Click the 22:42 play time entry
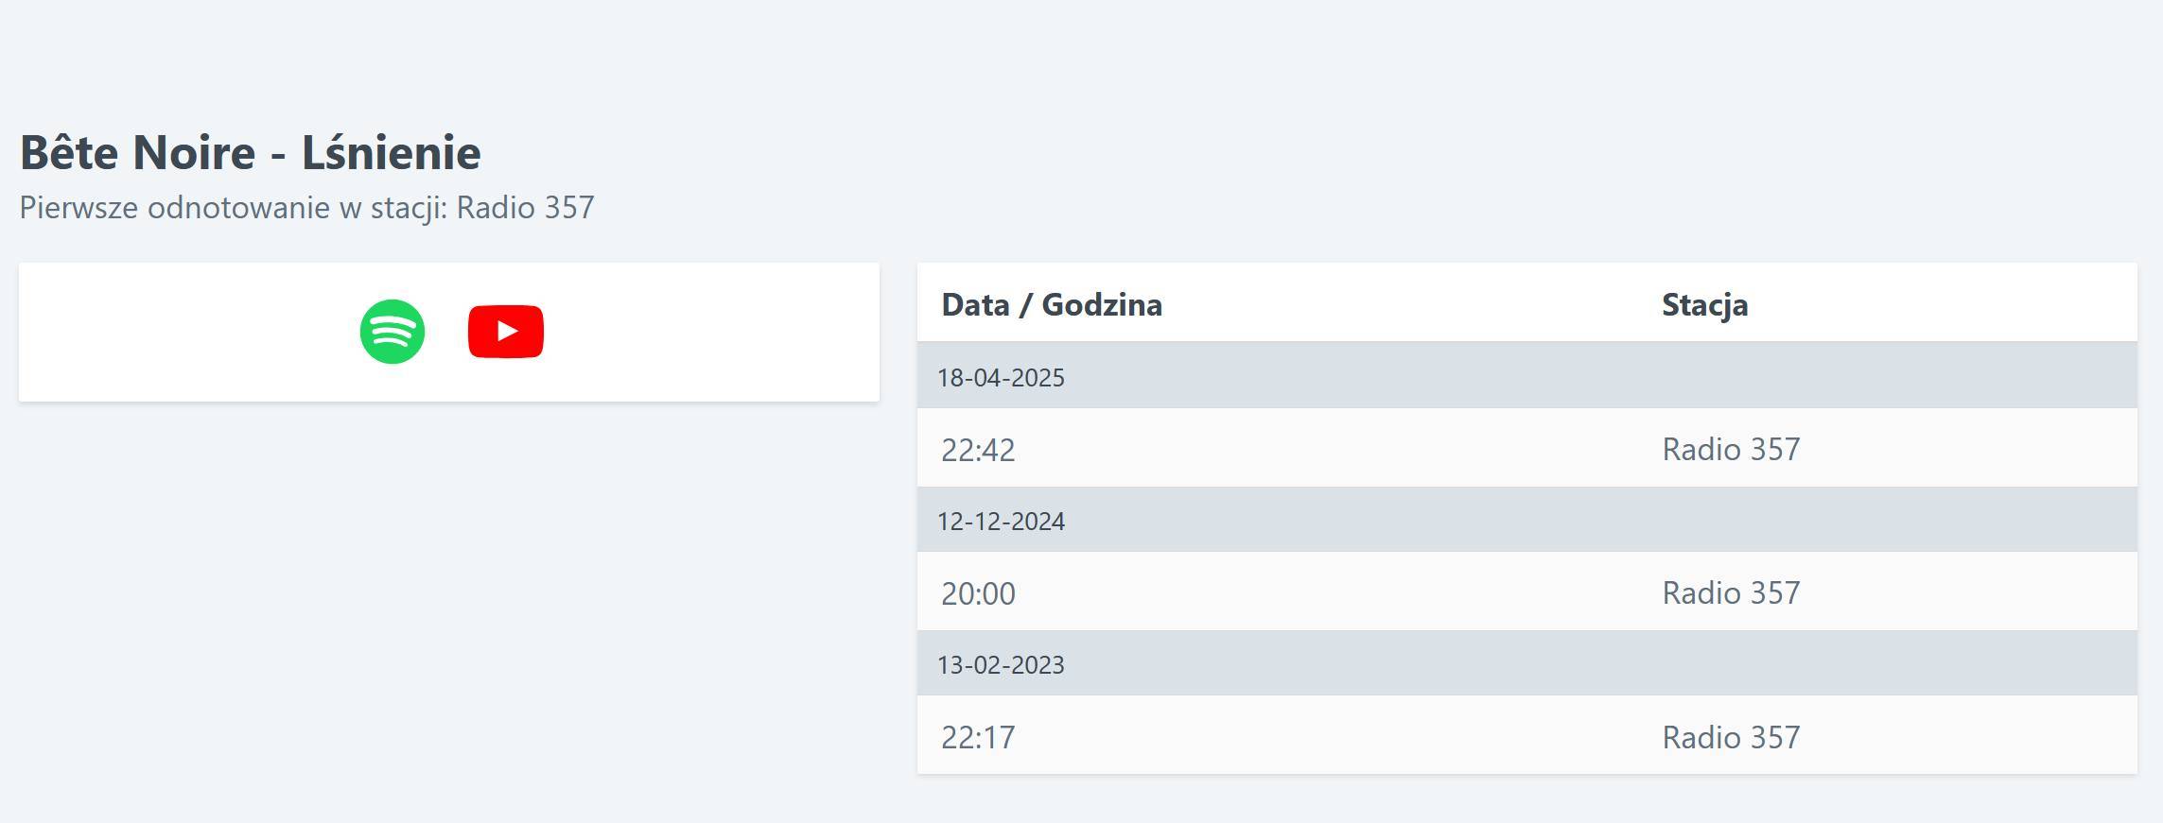 pos(978,450)
